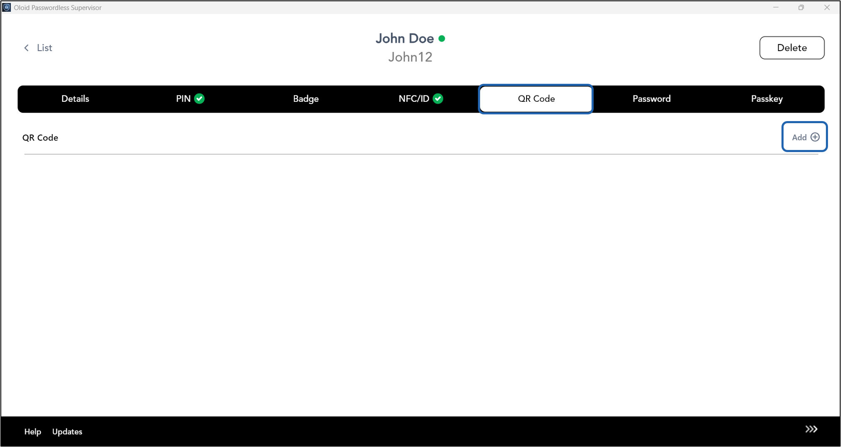The width and height of the screenshot is (841, 447).
Task: Click the Delete button
Action: pyautogui.click(x=792, y=48)
